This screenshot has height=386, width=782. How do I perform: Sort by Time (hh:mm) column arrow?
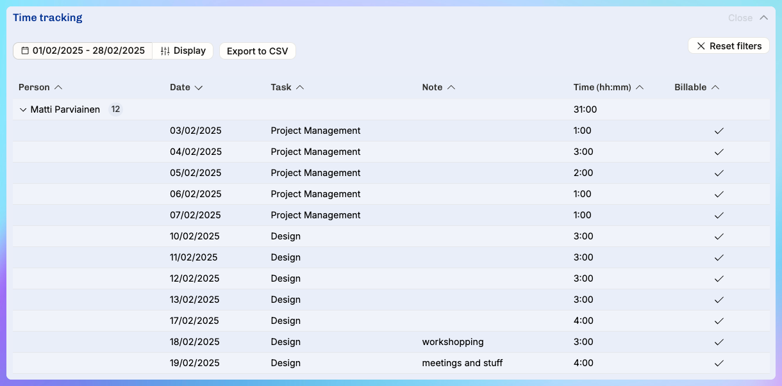(x=639, y=87)
